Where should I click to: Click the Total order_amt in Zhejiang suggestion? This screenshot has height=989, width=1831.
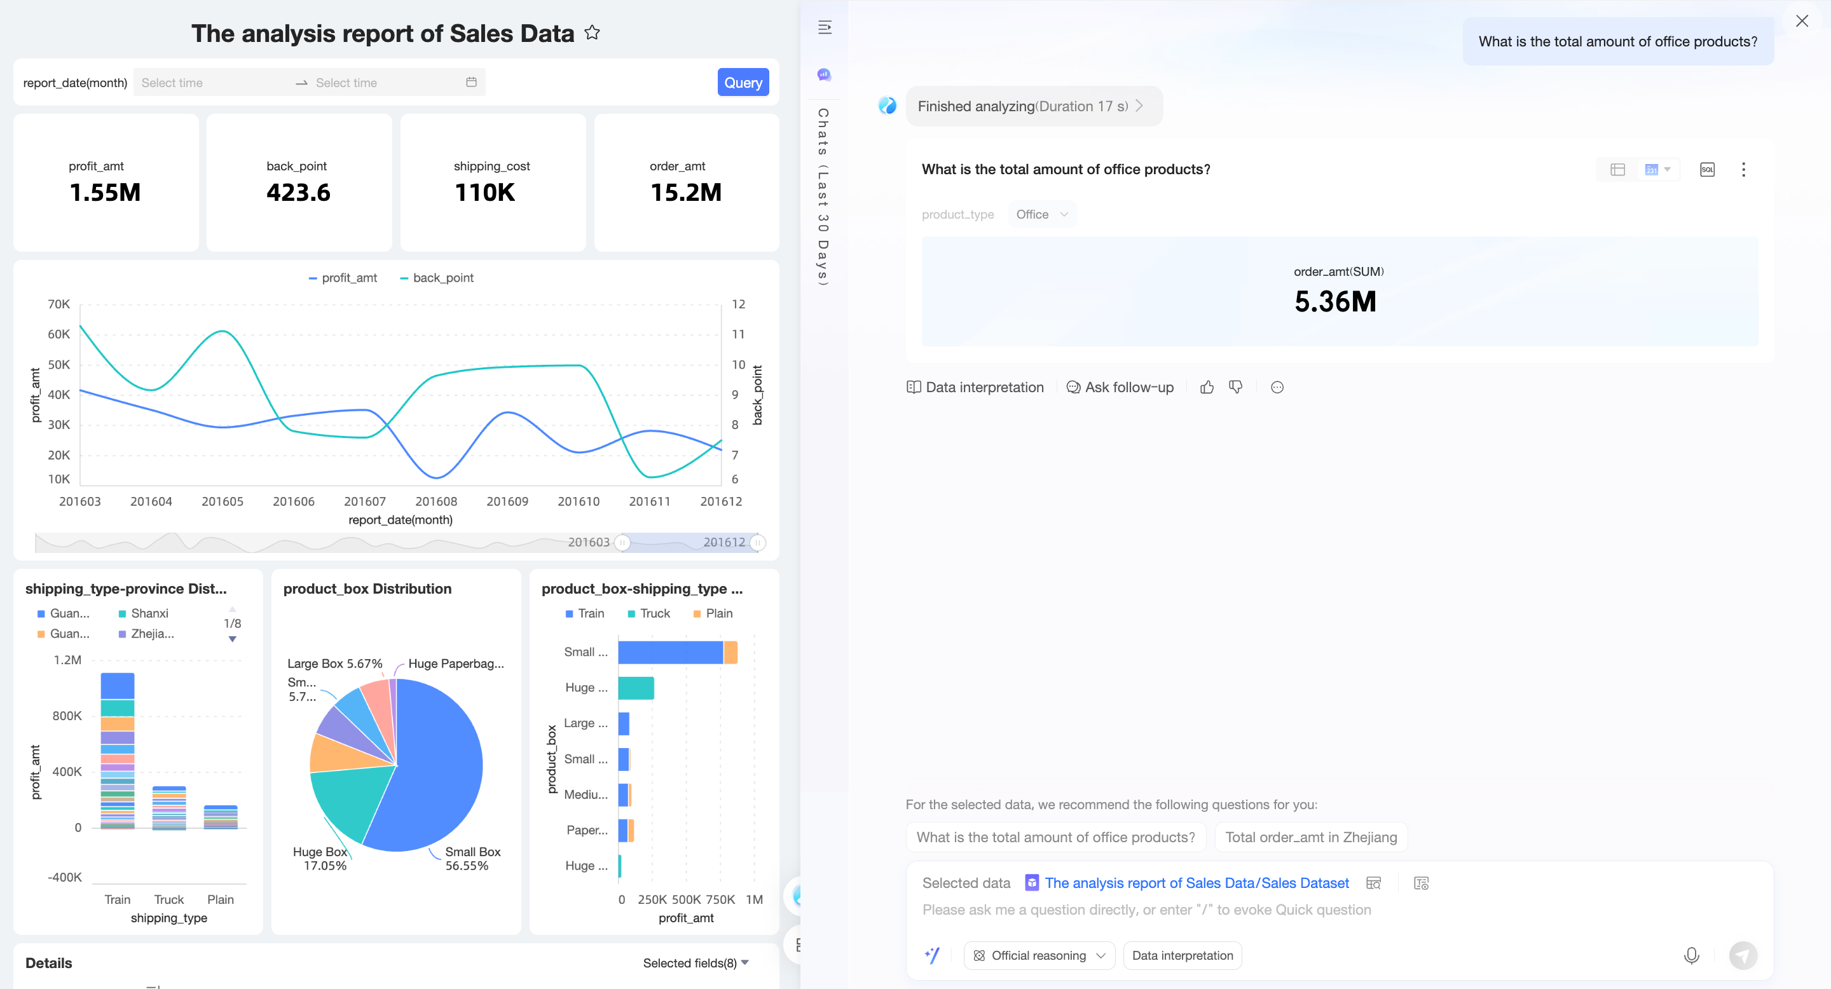coord(1311,837)
